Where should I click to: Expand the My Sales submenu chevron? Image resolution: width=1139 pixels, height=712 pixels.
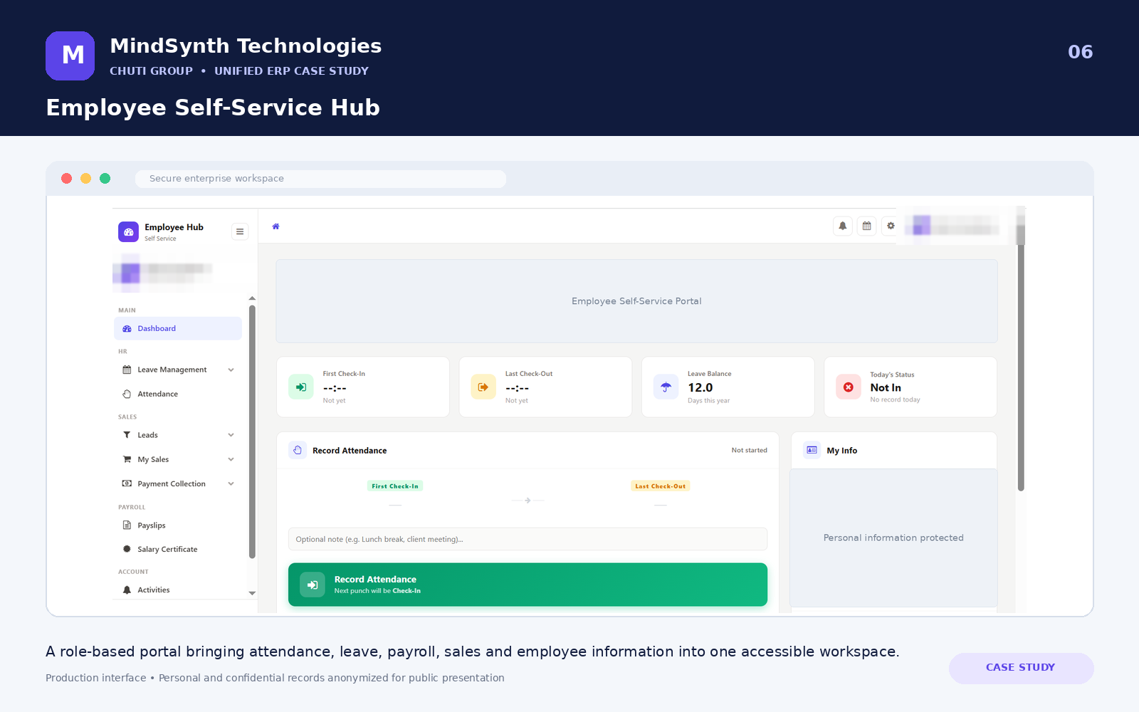231,460
